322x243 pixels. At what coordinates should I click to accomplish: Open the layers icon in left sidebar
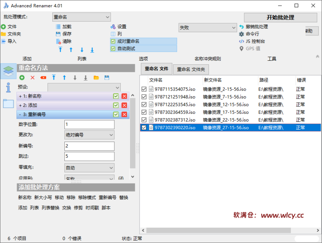(8, 71)
